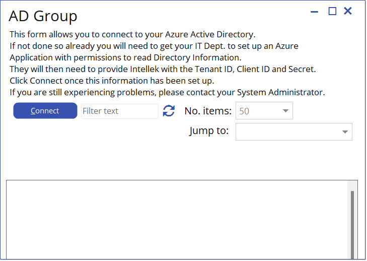Click the line "This form allows you to connect"
The image size is (367, 261).
point(132,34)
